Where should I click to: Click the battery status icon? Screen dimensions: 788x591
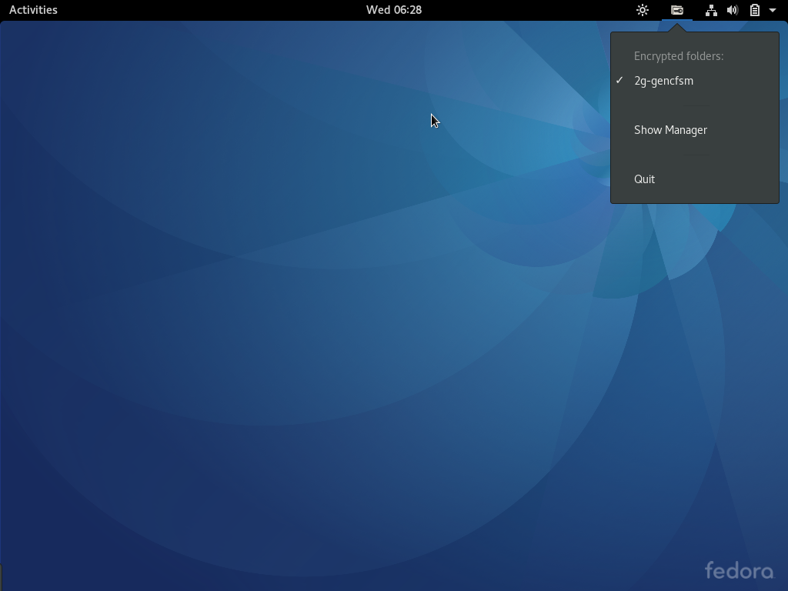pyautogui.click(x=755, y=10)
